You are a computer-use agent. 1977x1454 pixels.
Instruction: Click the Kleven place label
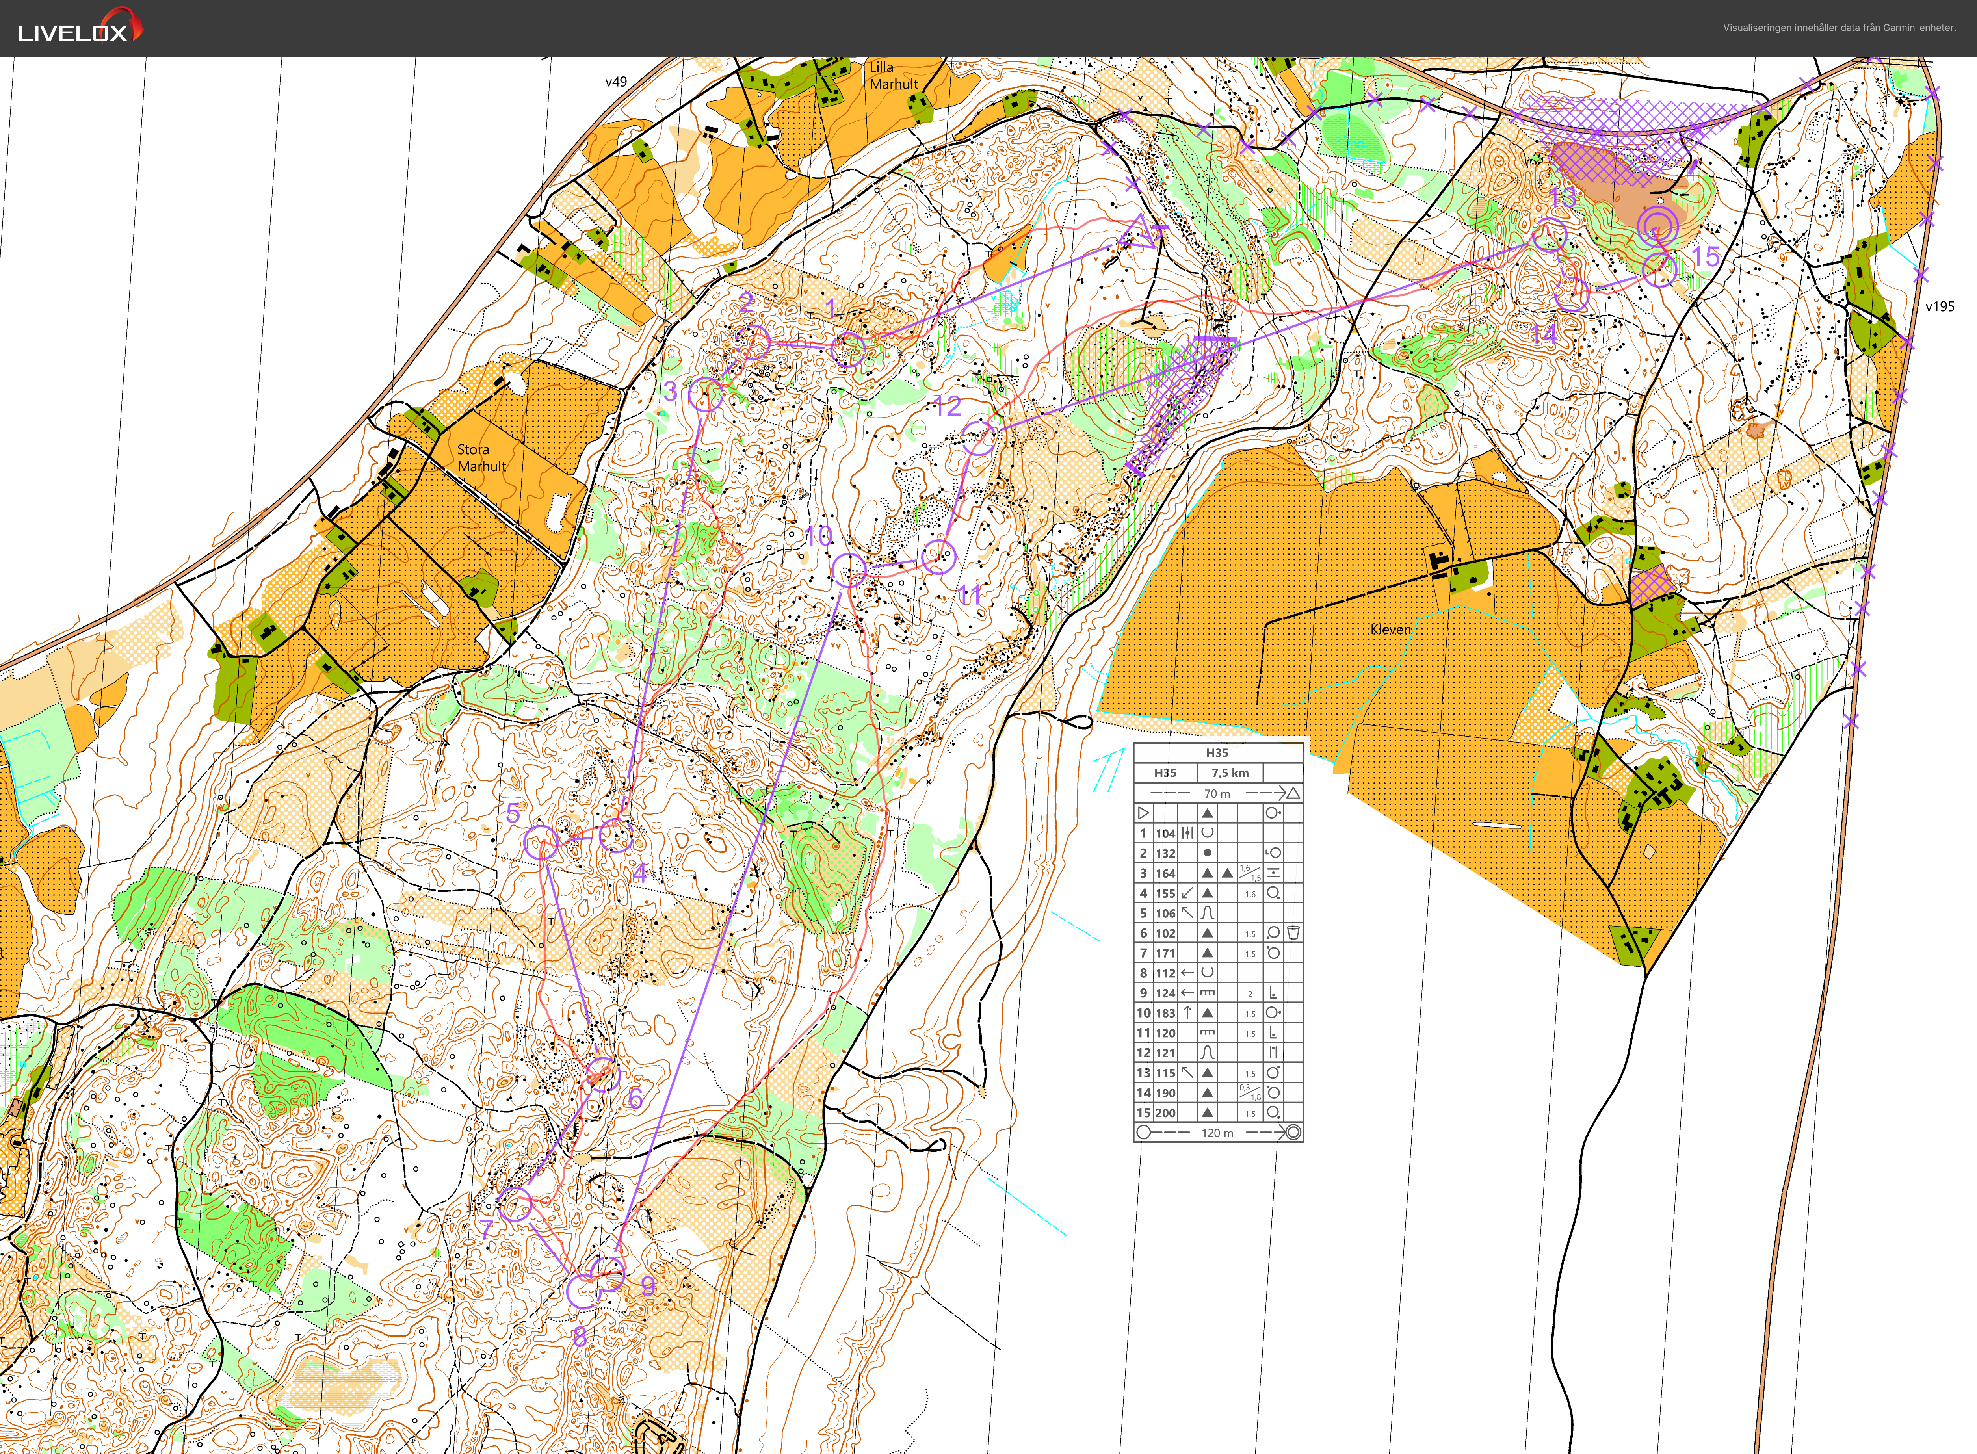click(1390, 629)
